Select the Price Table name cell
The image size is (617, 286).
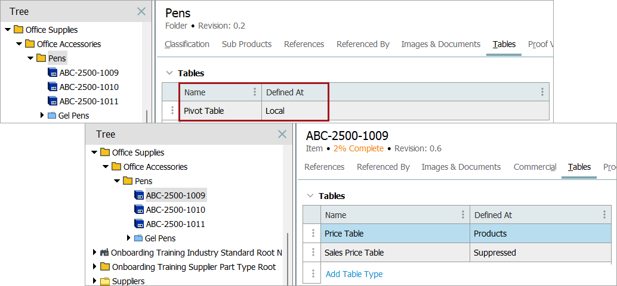tap(396, 234)
